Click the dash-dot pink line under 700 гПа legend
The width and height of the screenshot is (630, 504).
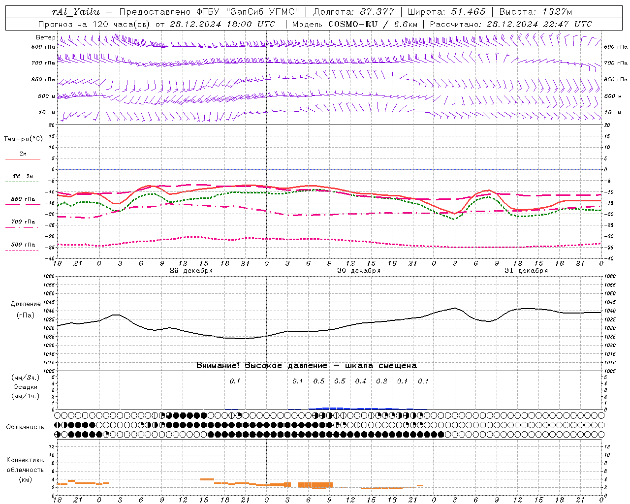(x=22, y=227)
